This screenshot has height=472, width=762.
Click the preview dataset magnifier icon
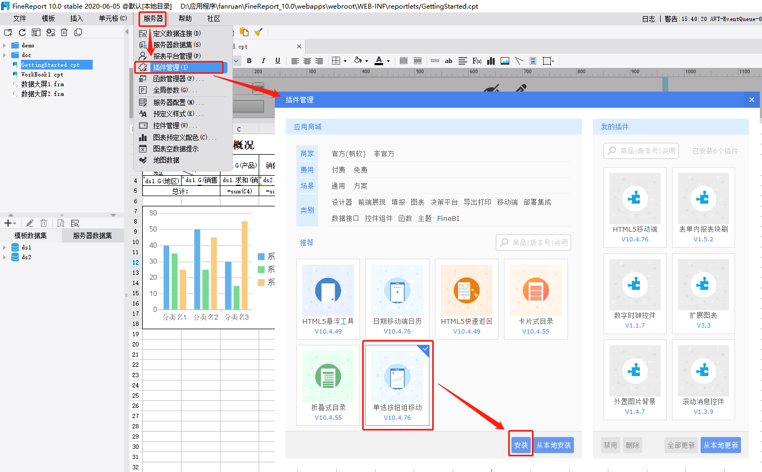point(61,223)
